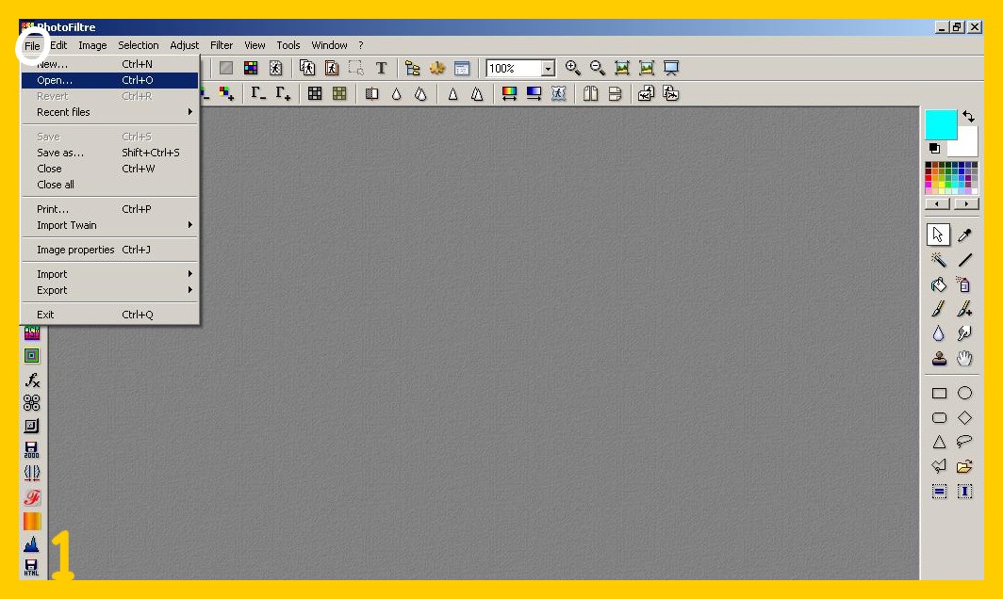This screenshot has width=1003, height=599.
Task: Reset colors to default black and white
Action: 934,149
